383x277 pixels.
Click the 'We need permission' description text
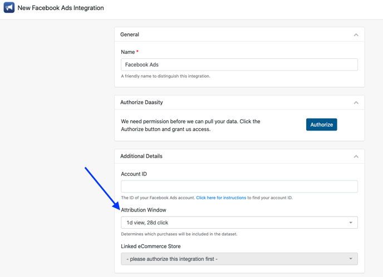[190, 125]
